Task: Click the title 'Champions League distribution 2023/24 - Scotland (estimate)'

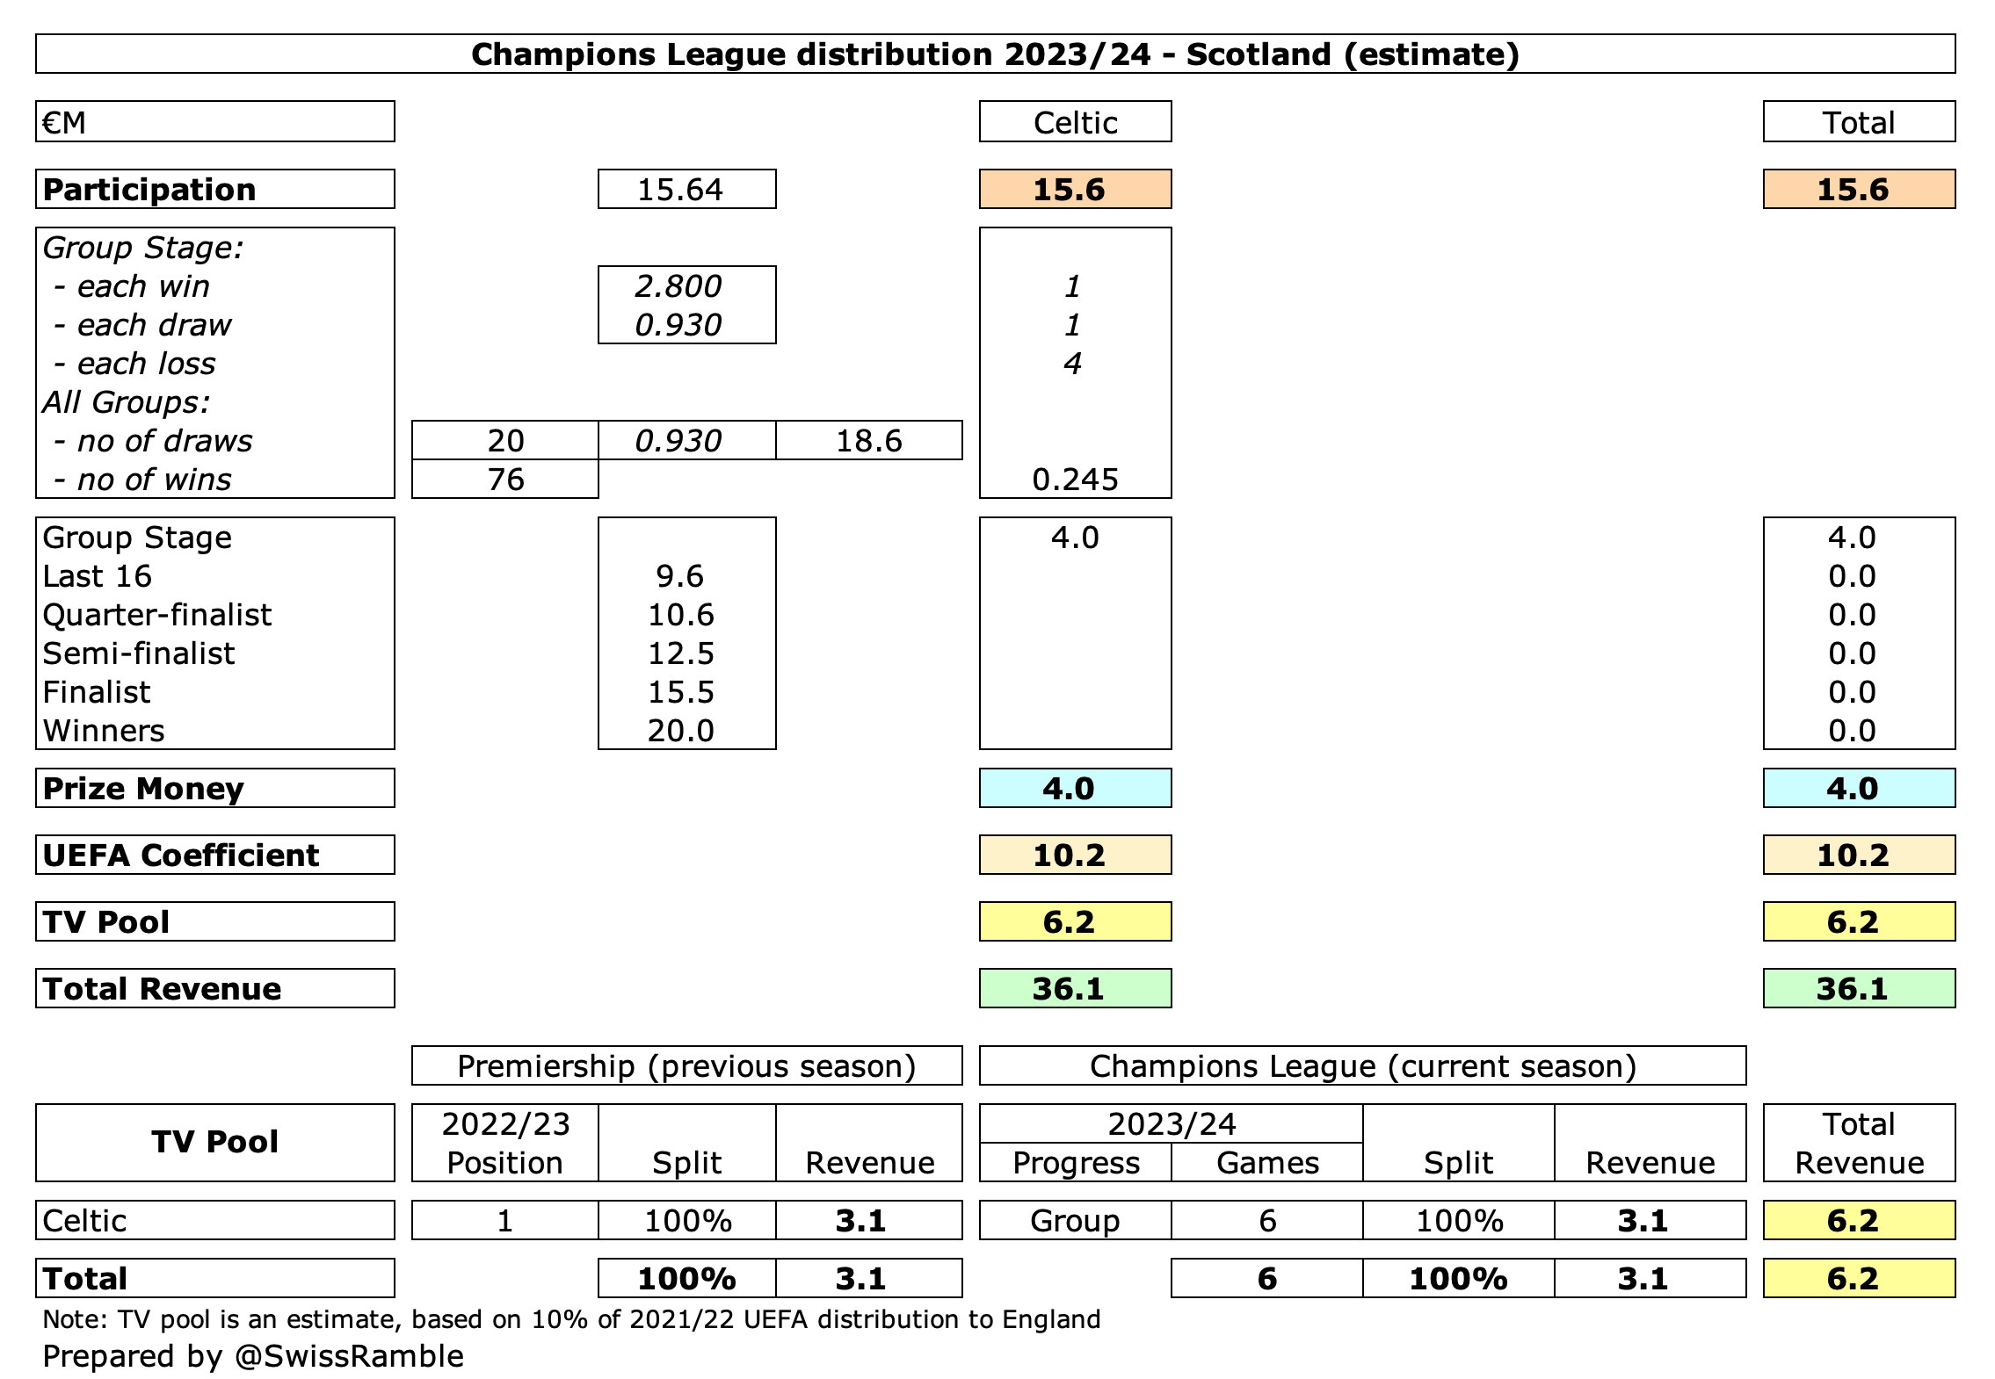Action: (x=995, y=54)
